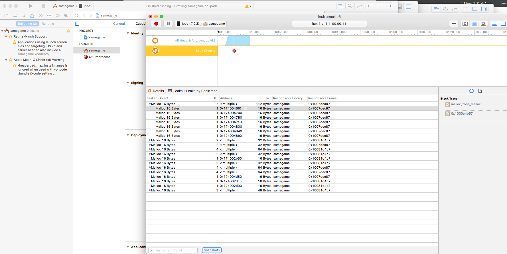The width and height of the screenshot is (507, 254).
Task: Toggle the project and targets list outline in Xcode
Action: 77,24
